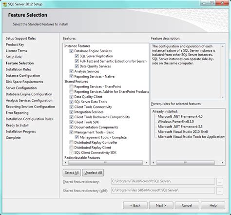Enable Distributed Replay Controller checkbox
The image size is (231, 215).
(x=71, y=142)
